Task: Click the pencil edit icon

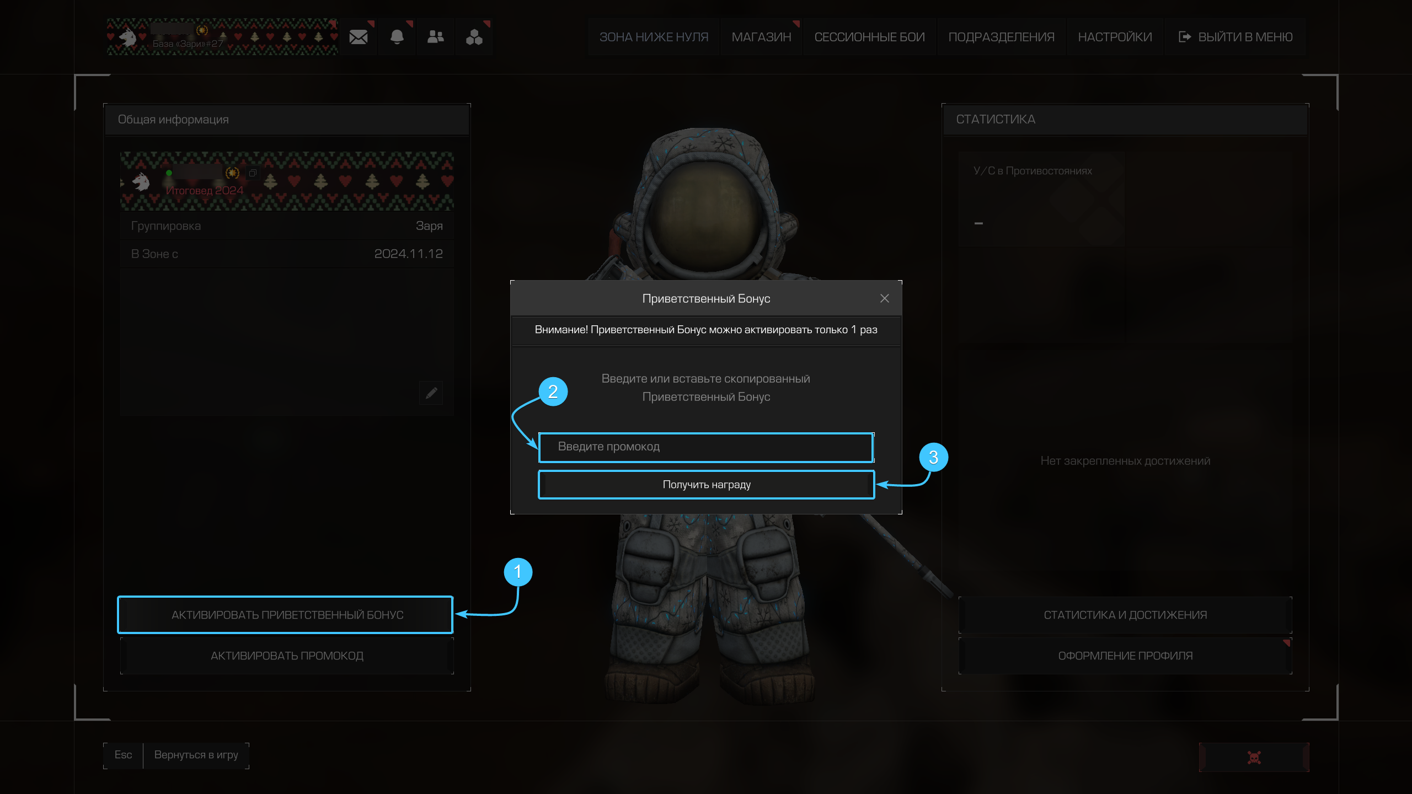Action: click(x=431, y=393)
